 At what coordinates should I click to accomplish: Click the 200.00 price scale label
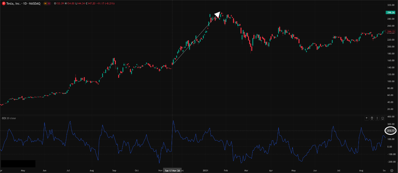(x=390, y=47)
